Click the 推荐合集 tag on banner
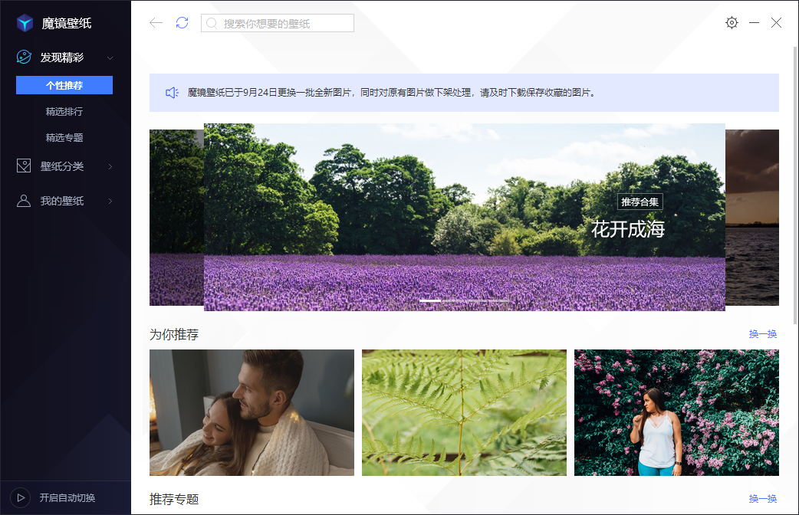Screen dimensions: 799x515 click(640, 202)
